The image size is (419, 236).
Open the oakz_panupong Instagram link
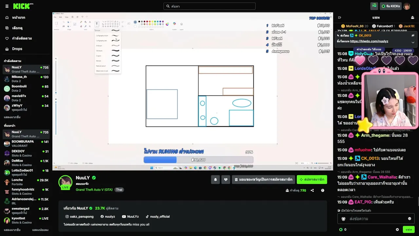pos(80,217)
